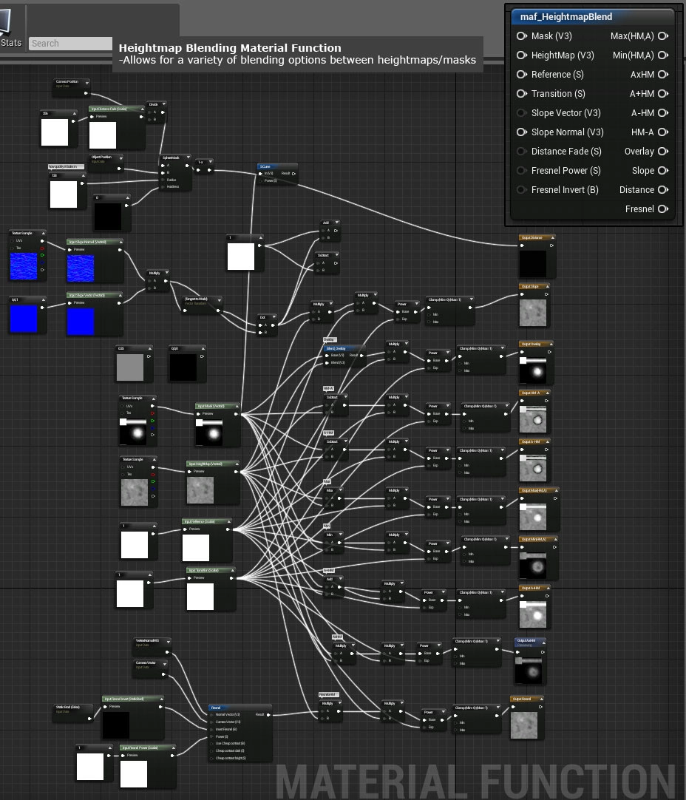Click the Max(HM,A) output pin
This screenshot has width=686, height=800.
click(x=663, y=36)
